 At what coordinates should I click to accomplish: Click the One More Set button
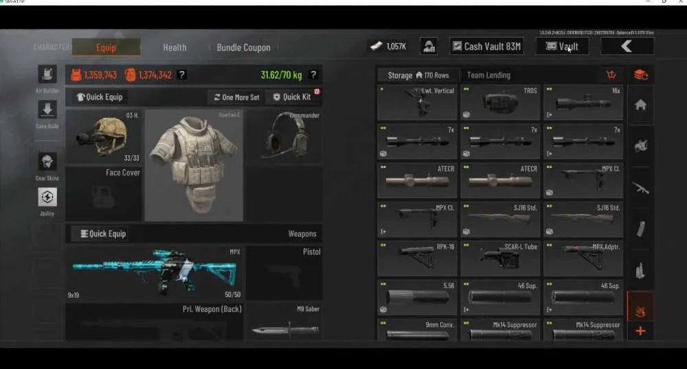coord(236,97)
